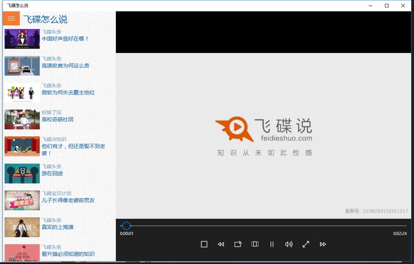
Task: Select video title 游在囧途
Action: (x=52, y=173)
